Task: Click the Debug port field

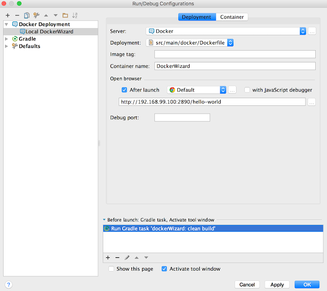Action: point(182,118)
